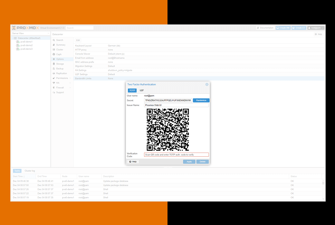Image resolution: width=335 pixels, height=225 pixels.
Task: Focus the top Search box
Action: (x=80, y=28)
